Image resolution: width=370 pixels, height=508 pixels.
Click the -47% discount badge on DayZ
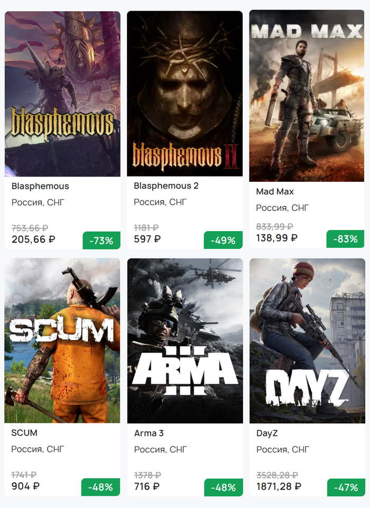coord(346,487)
